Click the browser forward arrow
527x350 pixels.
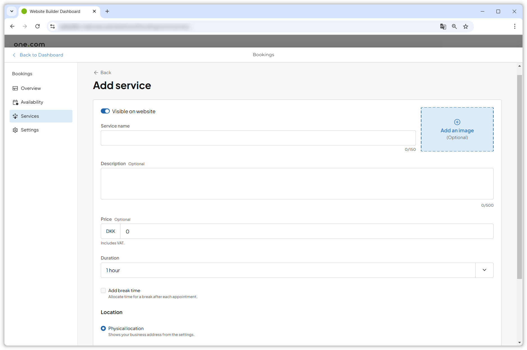click(x=25, y=26)
